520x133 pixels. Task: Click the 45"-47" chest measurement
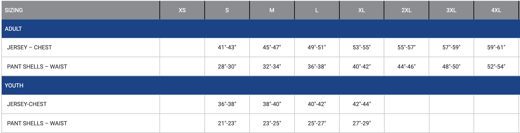272,47
